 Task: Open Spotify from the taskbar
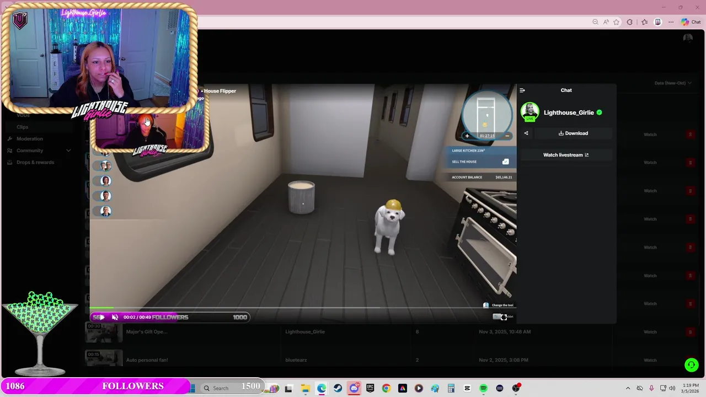tap(483, 388)
